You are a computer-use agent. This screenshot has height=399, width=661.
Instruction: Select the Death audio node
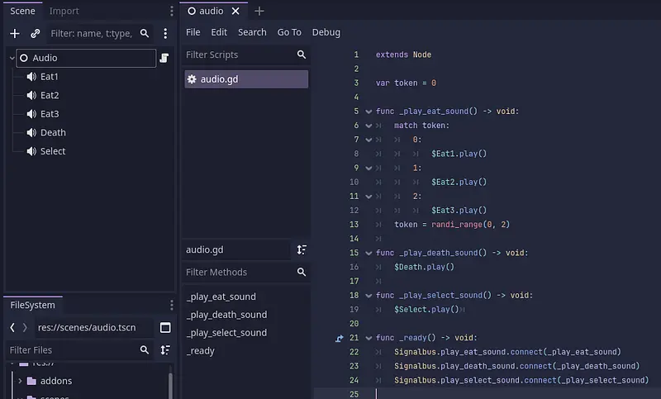click(53, 132)
